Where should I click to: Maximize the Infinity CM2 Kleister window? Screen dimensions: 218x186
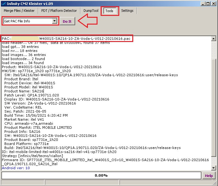(x=208, y=3)
